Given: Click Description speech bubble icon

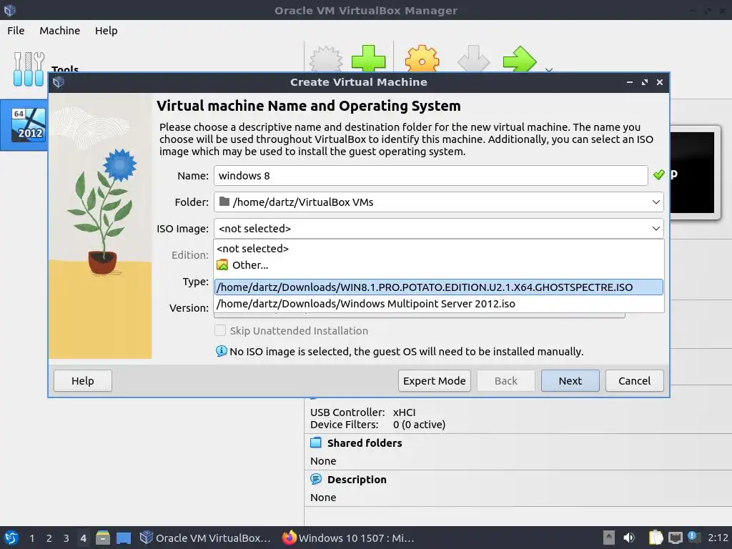Looking at the screenshot, I should pyautogui.click(x=316, y=479).
